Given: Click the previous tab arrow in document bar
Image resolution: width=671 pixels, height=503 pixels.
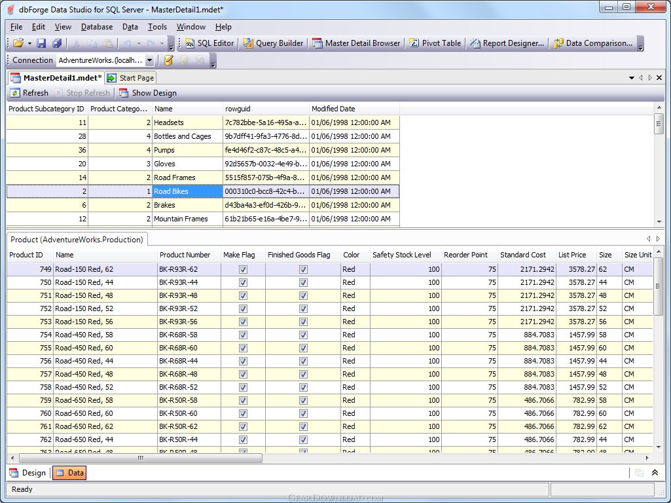Looking at the screenshot, I should click(641, 77).
